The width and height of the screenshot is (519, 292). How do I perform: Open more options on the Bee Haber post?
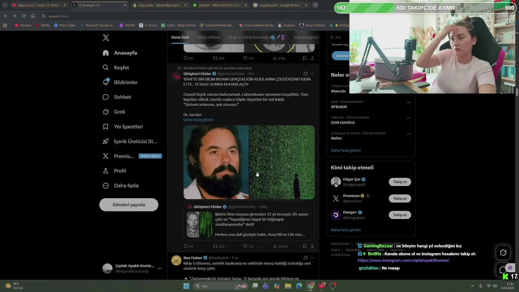(312, 258)
